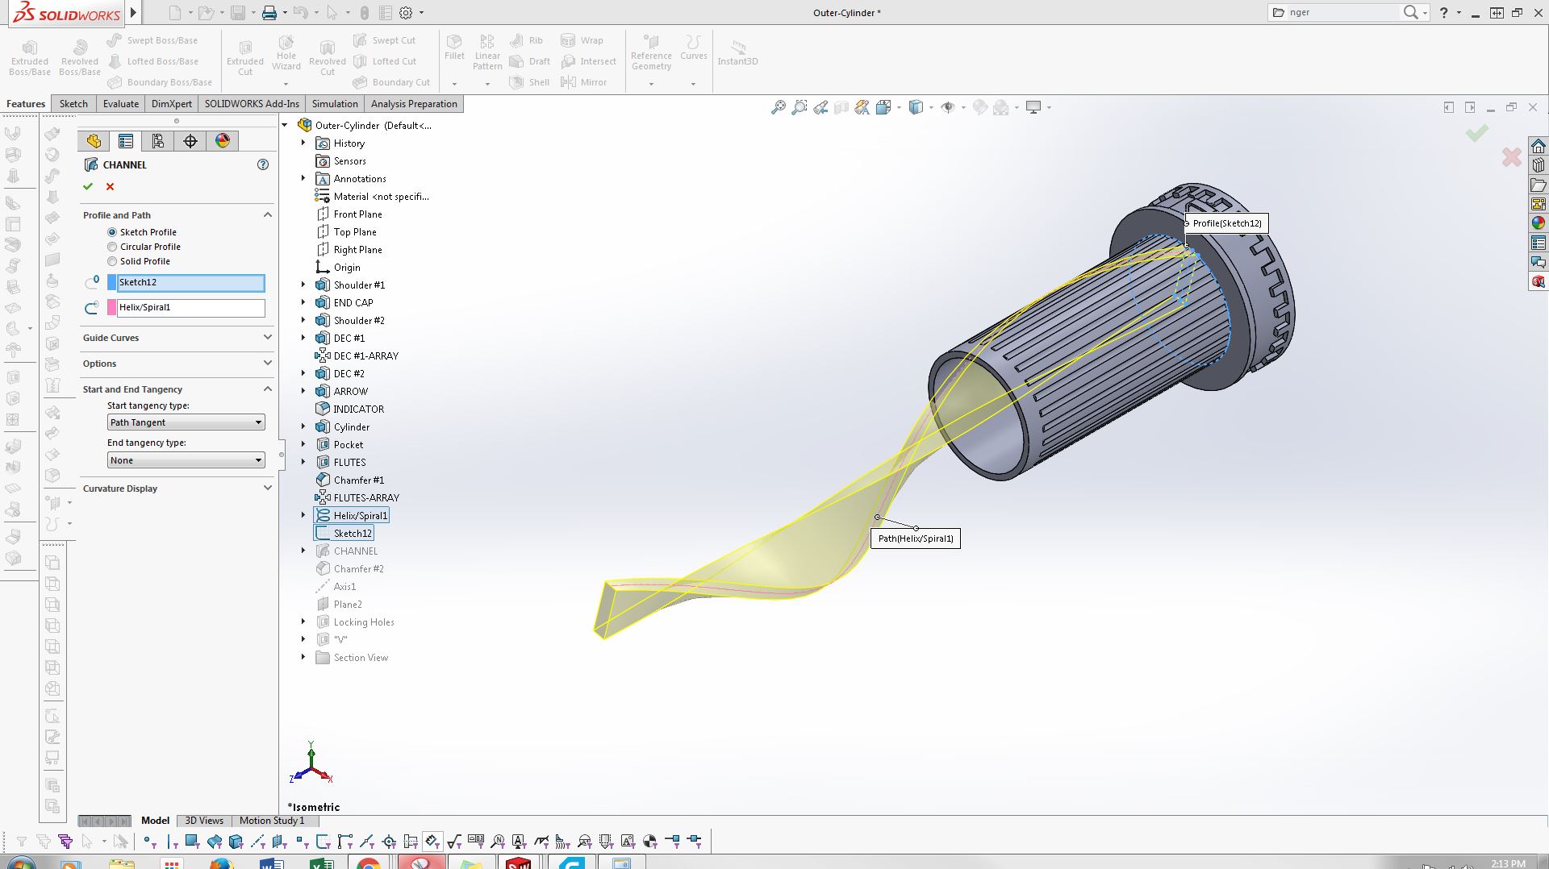The height and width of the screenshot is (869, 1549).
Task: Click the Sketch12 profile selection field
Action: 190,283
